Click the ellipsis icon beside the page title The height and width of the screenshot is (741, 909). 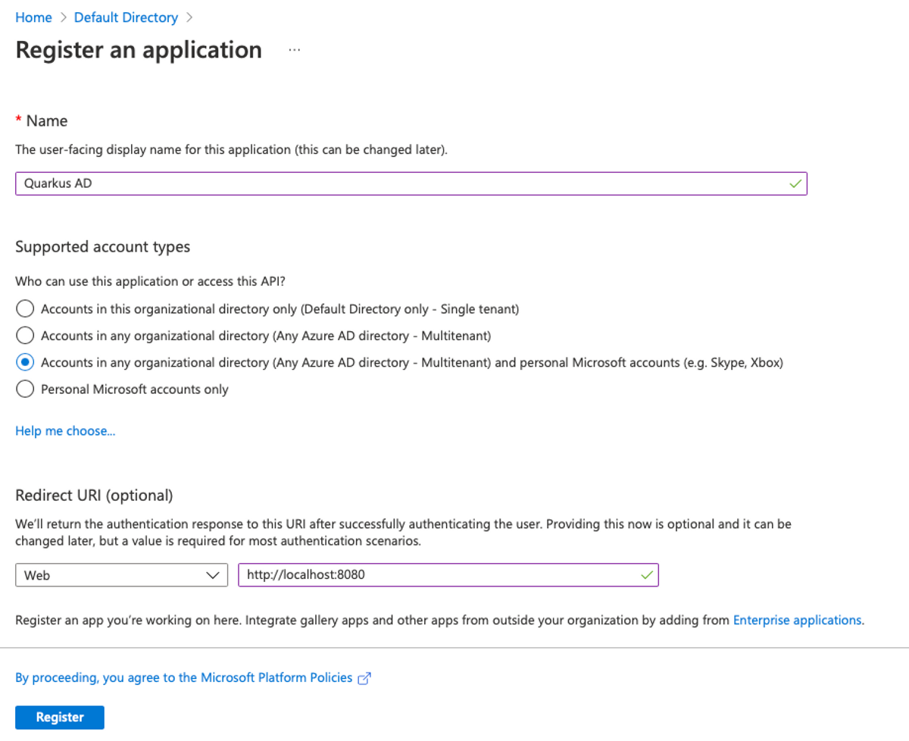294,48
